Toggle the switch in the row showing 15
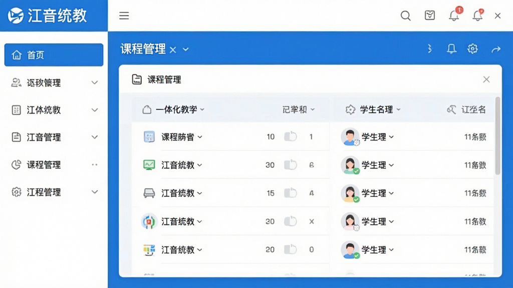The image size is (513, 288). [290, 193]
